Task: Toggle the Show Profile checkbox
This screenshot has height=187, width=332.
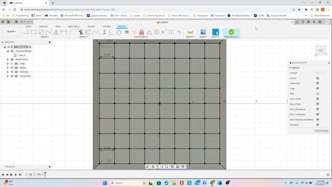Action: pyautogui.click(x=317, y=99)
